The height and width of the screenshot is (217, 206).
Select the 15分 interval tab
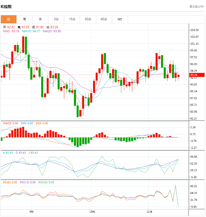click(72, 19)
